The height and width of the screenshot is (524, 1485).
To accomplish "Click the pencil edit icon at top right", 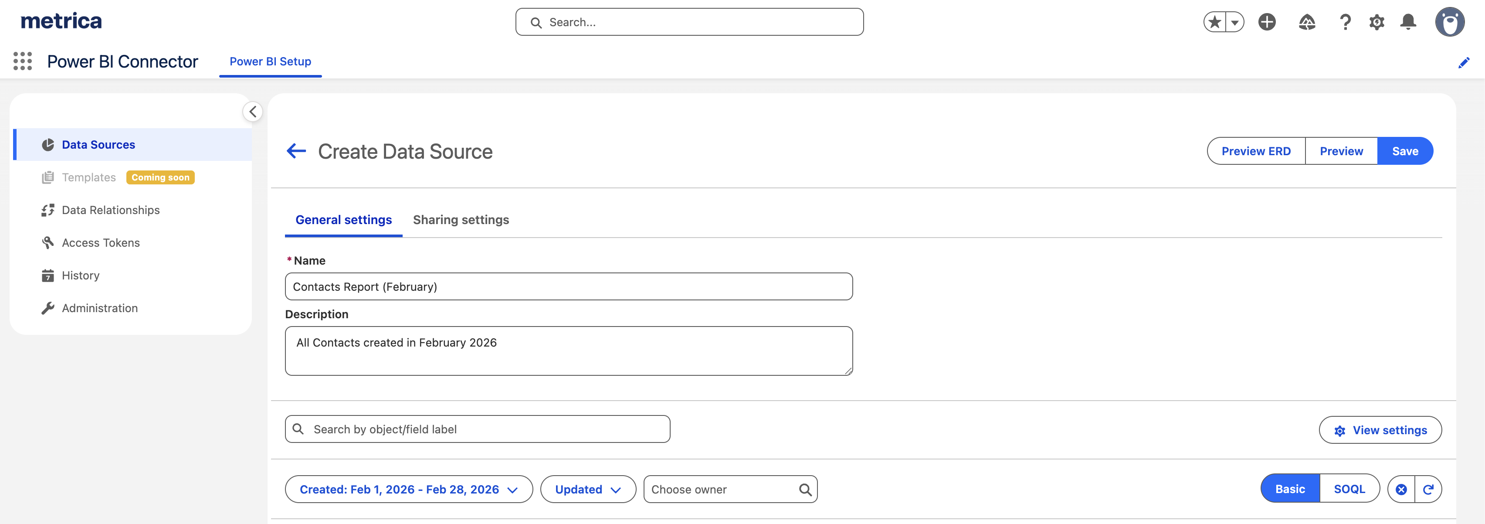I will [1464, 62].
